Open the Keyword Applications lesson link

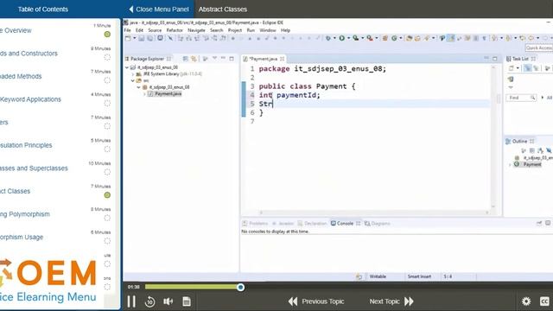pyautogui.click(x=30, y=99)
